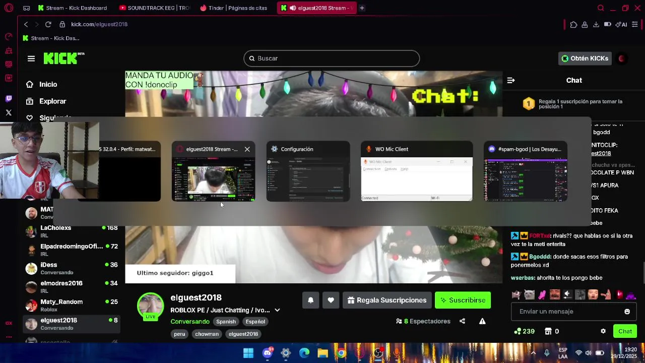Open the Kick hamburger sidebar menu
The height and width of the screenshot is (363, 645).
click(31, 58)
